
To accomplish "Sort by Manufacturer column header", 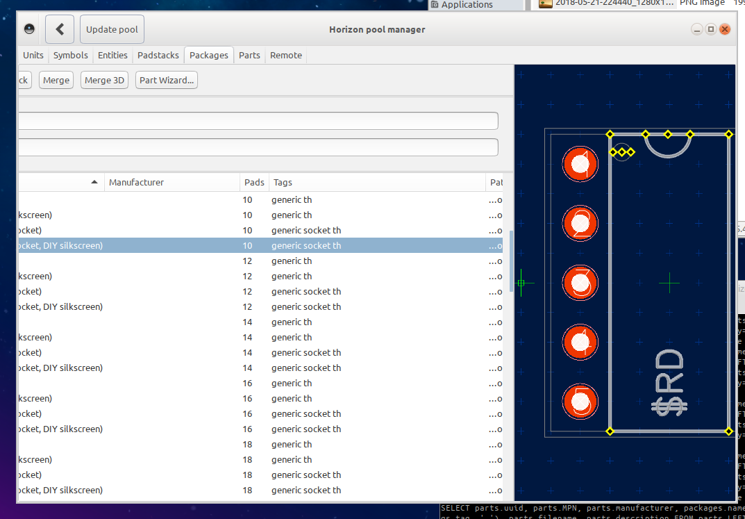I will pos(172,182).
